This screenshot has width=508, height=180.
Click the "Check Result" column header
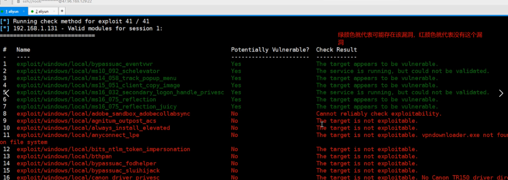pyautogui.click(x=337, y=50)
